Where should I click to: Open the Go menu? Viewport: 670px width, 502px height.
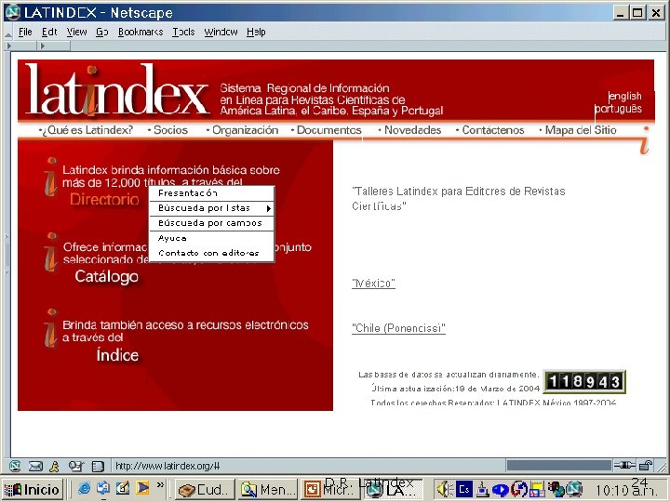tap(101, 32)
